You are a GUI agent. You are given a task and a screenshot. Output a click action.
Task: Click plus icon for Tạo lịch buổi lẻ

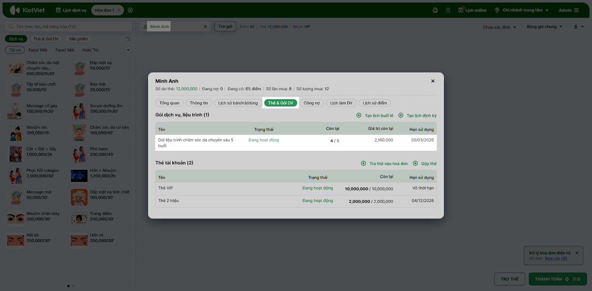(359, 115)
